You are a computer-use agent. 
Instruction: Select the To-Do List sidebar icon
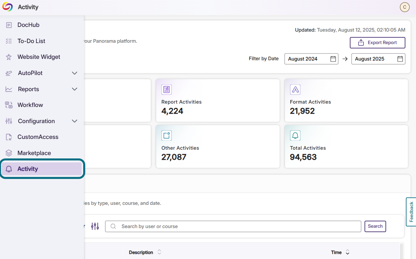[x=8, y=41]
